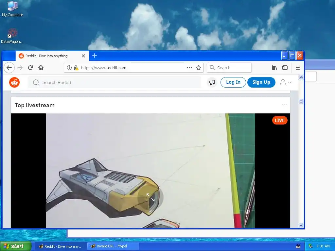Open the Windows start menu
Image resolution: width=335 pixels, height=251 pixels.
coord(16,246)
